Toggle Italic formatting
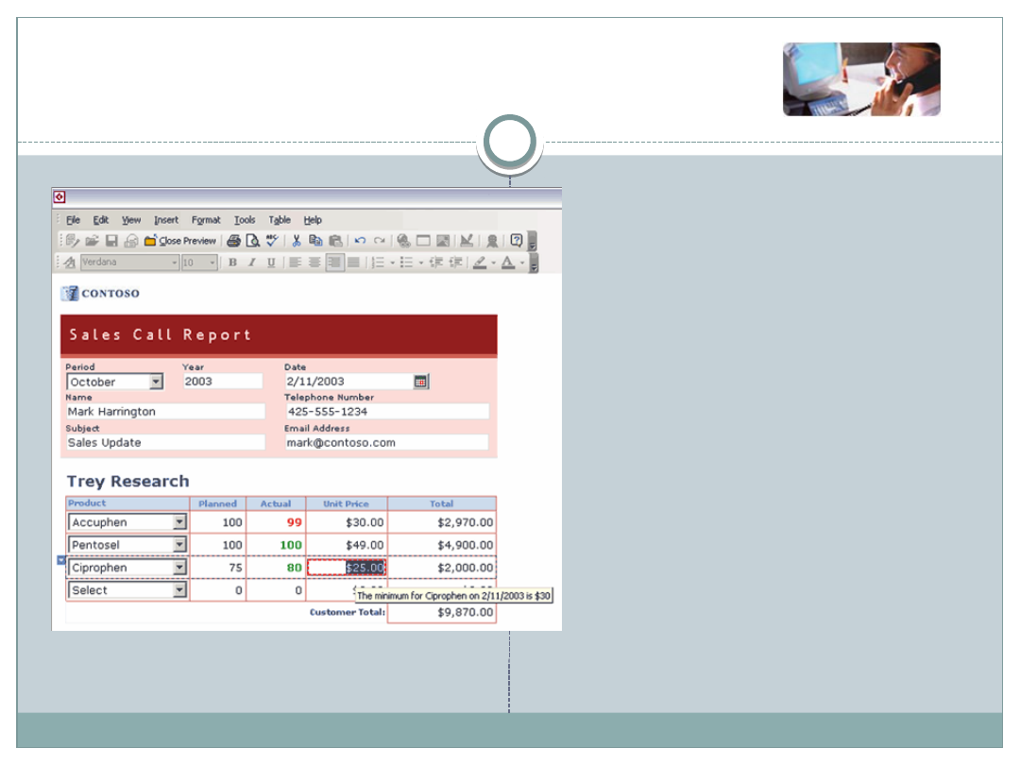Viewport: 1020px width, 765px height. (x=251, y=263)
